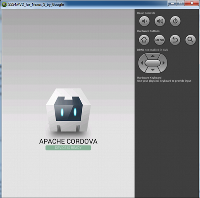Click the Hardware Buttons label
The width and height of the screenshot is (200, 198).
pos(148,31)
